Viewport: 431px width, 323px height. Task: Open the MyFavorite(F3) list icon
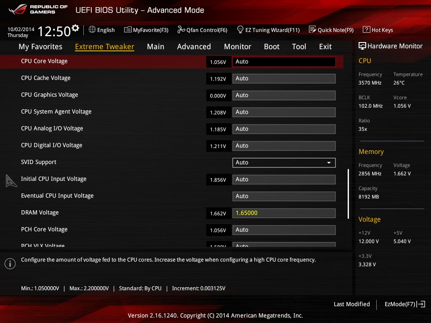coord(128,29)
